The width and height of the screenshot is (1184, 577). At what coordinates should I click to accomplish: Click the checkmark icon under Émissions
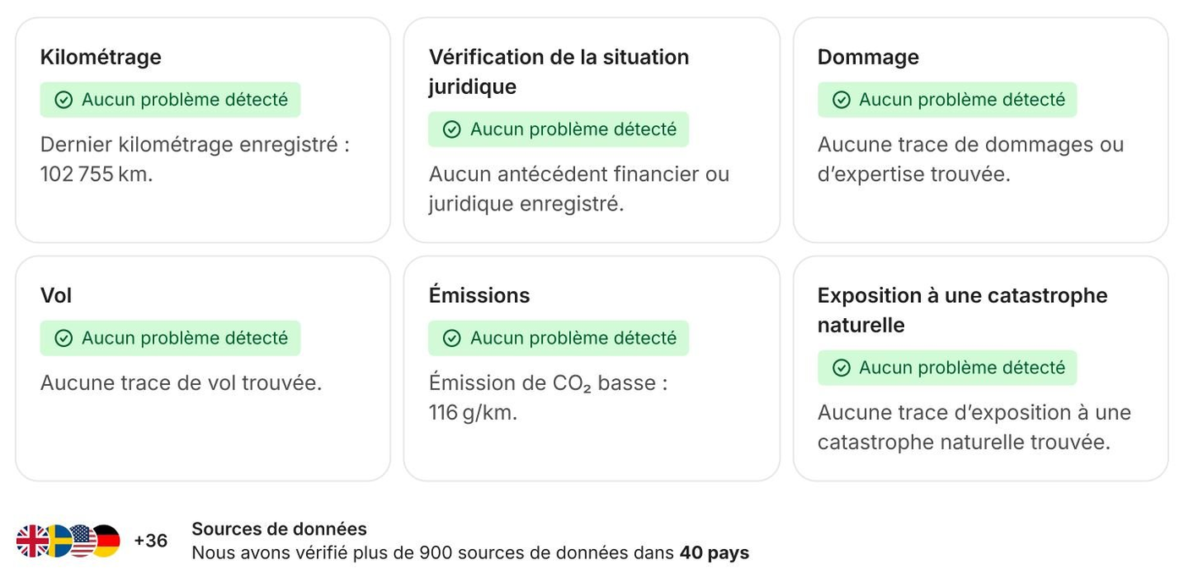click(x=452, y=338)
